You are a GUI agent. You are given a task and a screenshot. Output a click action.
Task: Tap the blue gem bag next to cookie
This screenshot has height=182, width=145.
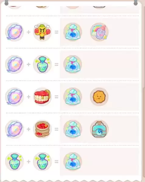click(73, 97)
